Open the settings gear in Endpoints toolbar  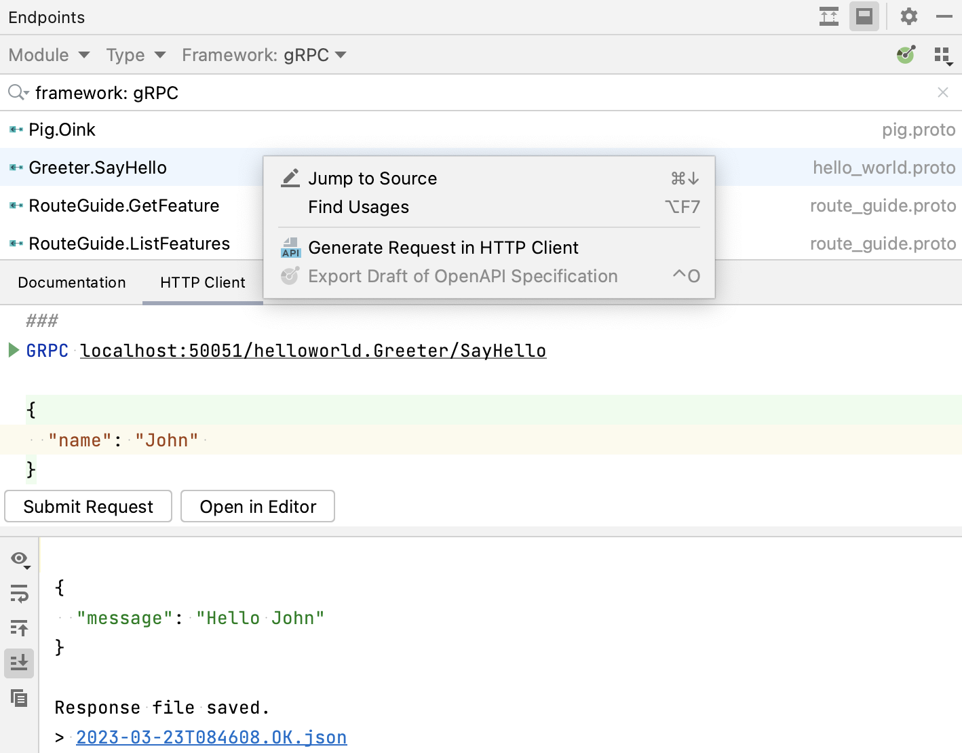click(908, 17)
